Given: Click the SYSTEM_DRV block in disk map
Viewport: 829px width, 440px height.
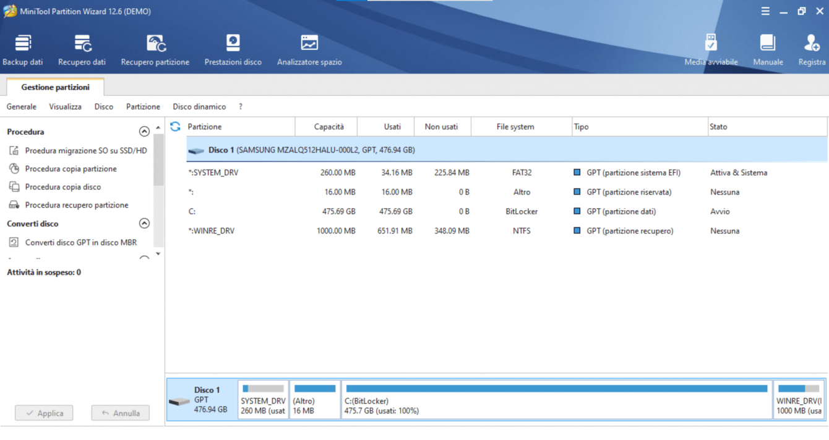Looking at the screenshot, I should coord(263,400).
